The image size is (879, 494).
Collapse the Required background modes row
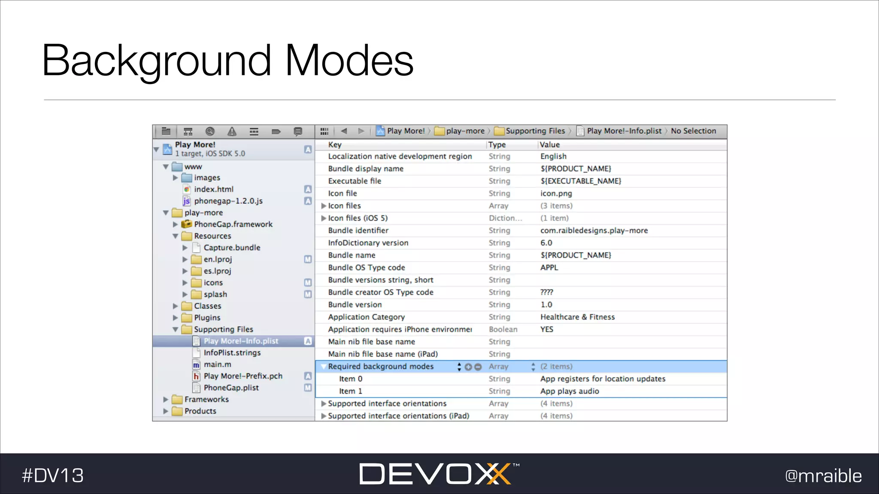pyautogui.click(x=324, y=367)
